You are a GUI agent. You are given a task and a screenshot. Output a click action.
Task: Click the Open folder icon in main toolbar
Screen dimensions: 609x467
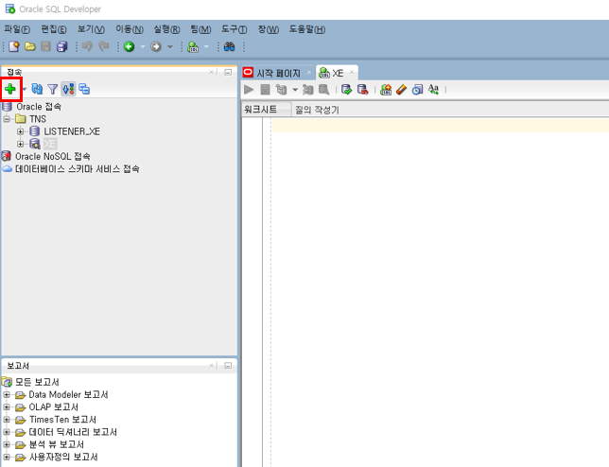click(30, 46)
